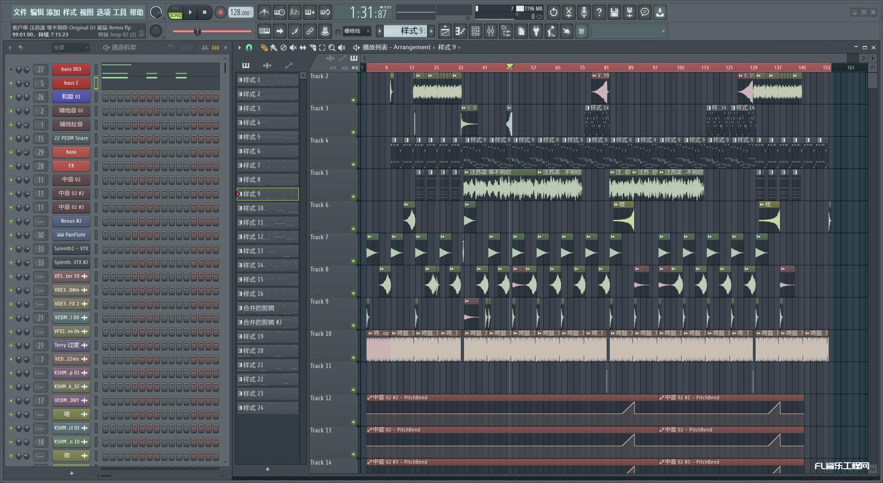
Task: Open the channel rack view button
Action: pos(476,31)
